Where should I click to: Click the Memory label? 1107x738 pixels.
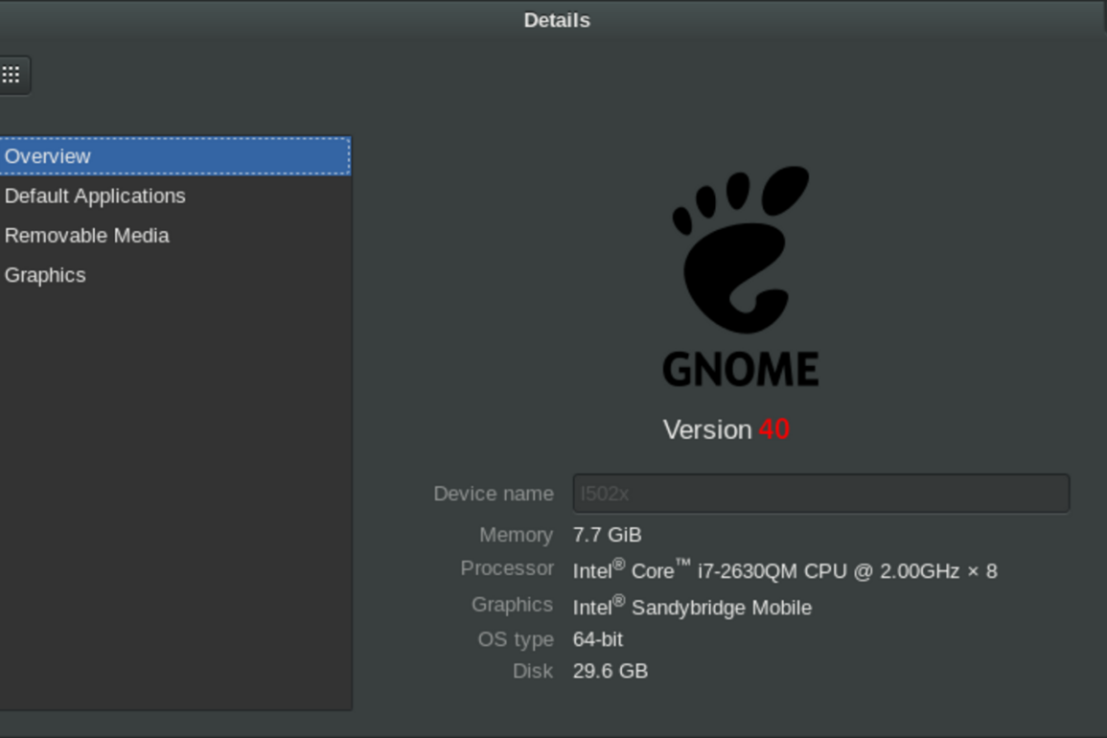[516, 535]
